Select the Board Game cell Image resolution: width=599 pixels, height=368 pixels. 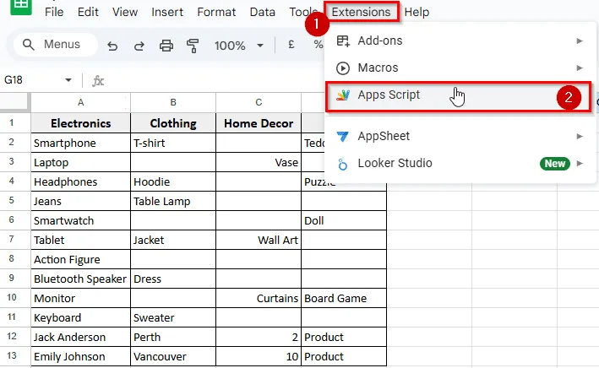344,298
